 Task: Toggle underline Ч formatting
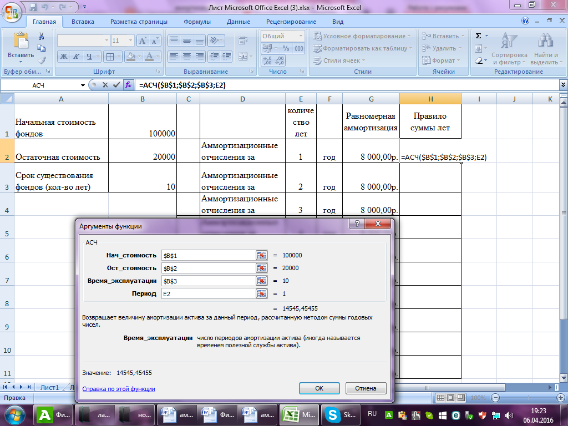89,57
